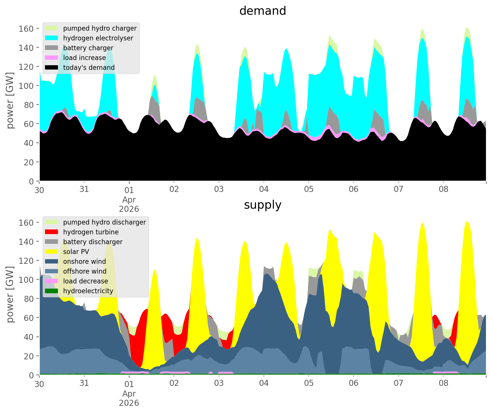Click the "01 Apr 2026" label under supply chart
492x413 pixels.
129,394
